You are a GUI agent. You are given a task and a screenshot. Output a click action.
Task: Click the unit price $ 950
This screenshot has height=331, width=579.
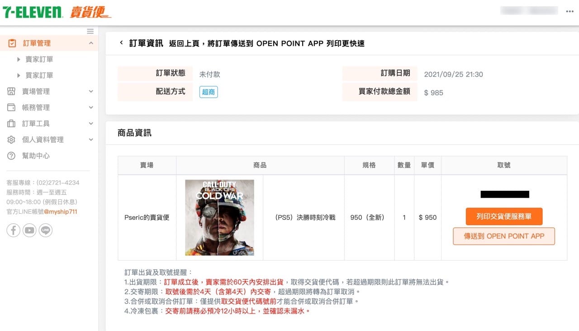428,218
